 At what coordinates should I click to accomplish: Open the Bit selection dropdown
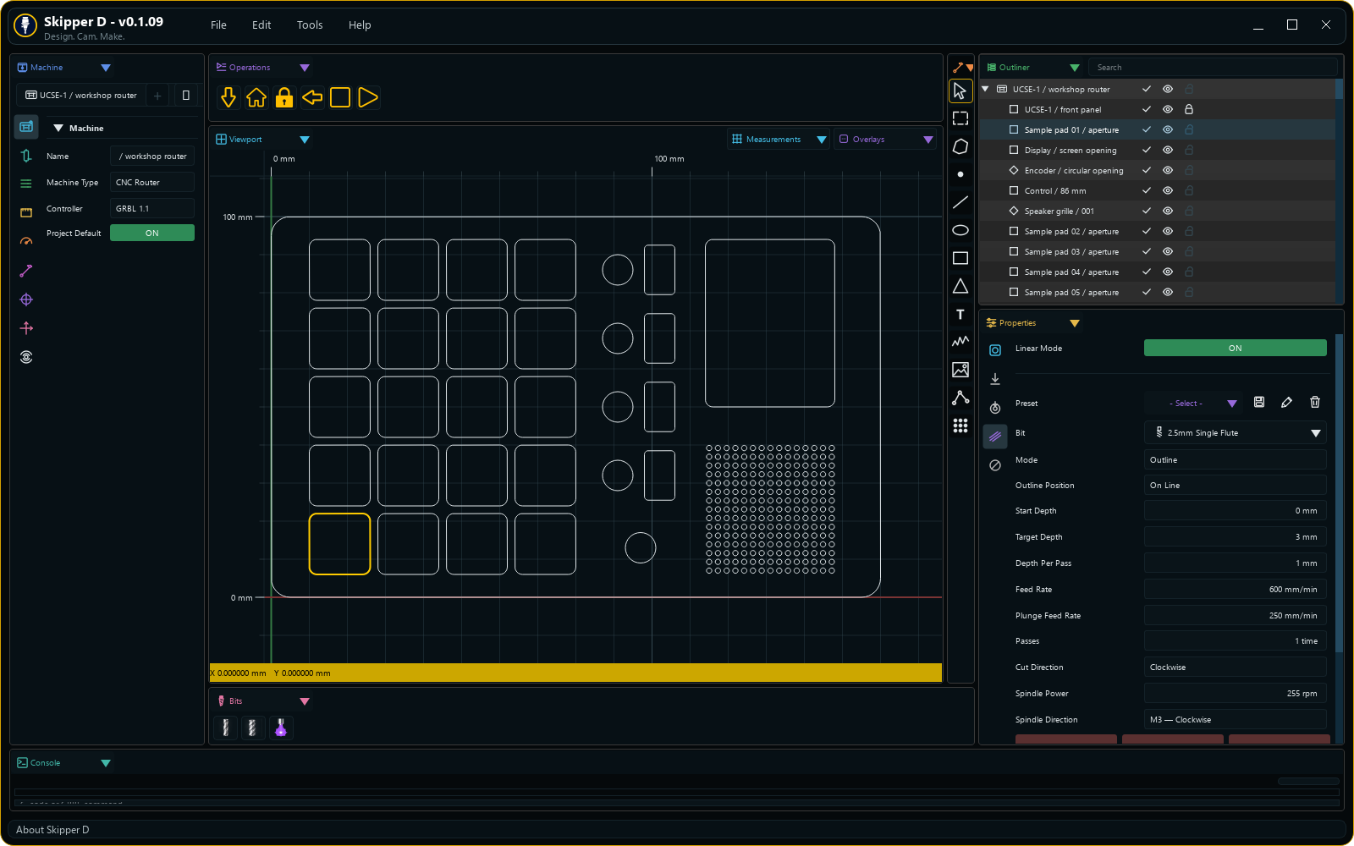point(1235,433)
